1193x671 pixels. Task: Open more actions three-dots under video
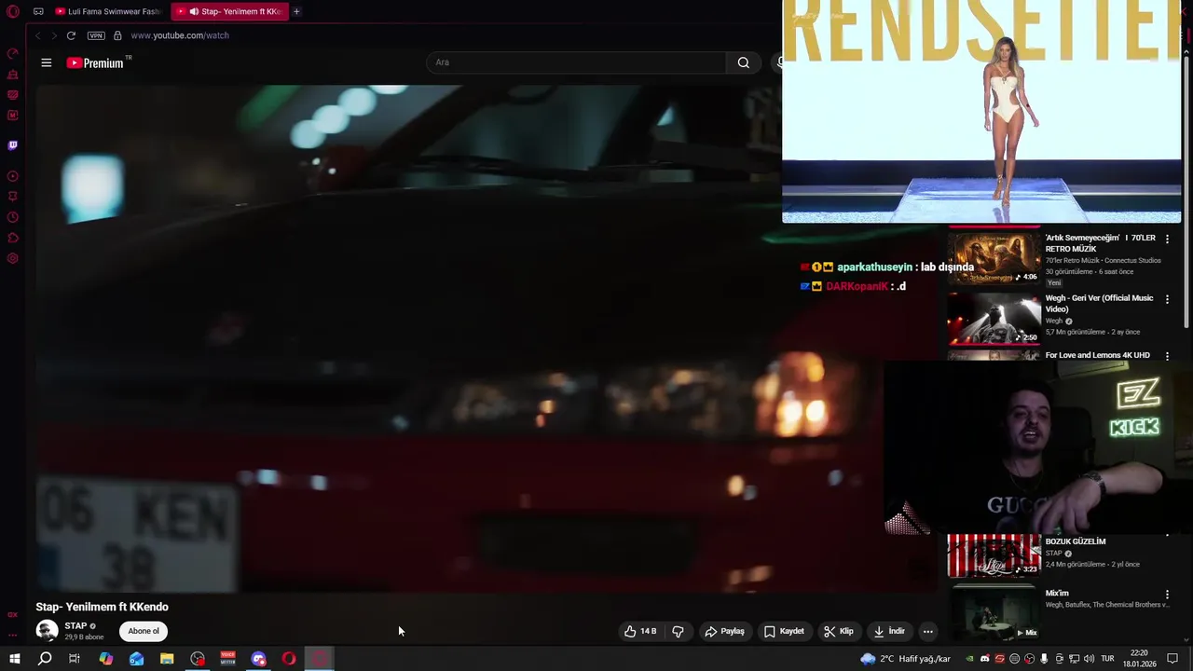[927, 631]
